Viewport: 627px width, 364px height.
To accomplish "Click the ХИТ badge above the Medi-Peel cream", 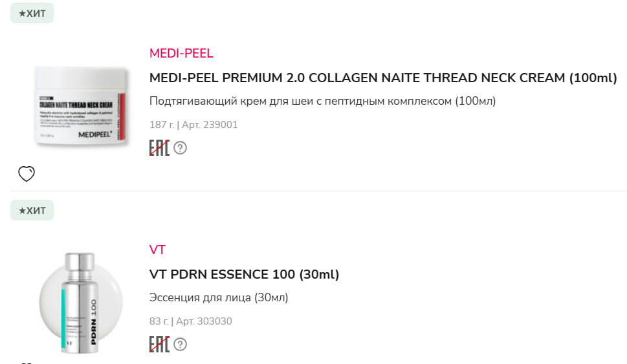I will point(32,13).
